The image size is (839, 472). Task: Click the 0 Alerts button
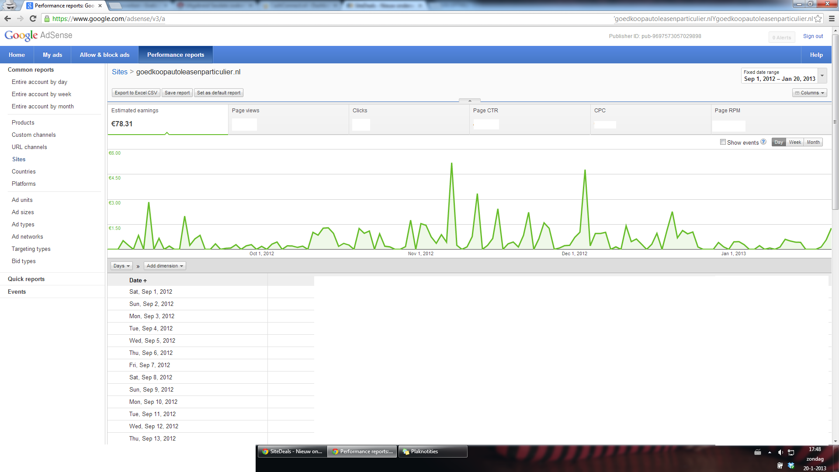[782, 37]
